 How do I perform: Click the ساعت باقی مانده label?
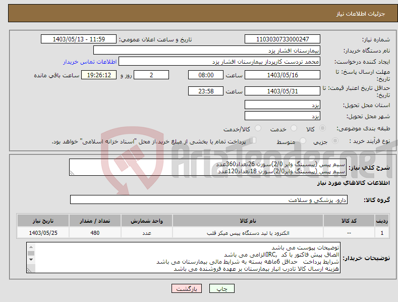click(56, 75)
